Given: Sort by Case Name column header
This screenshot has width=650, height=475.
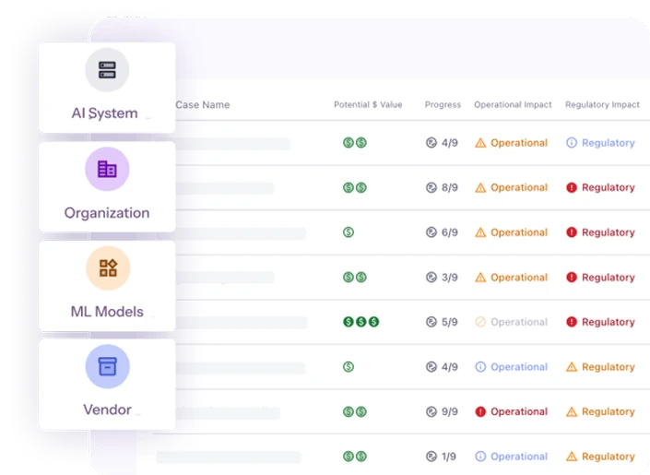Looking at the screenshot, I should click(x=202, y=105).
